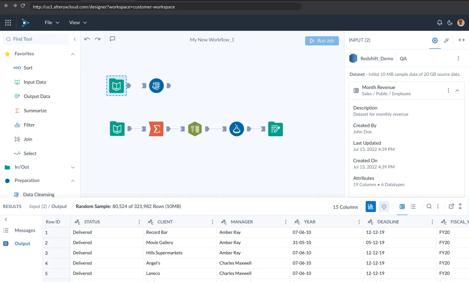The width and height of the screenshot is (469, 282).
Task: Toggle dark mode moon icon
Action: [450, 23]
